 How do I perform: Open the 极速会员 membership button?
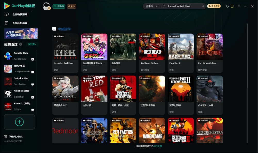click(x=214, y=6)
